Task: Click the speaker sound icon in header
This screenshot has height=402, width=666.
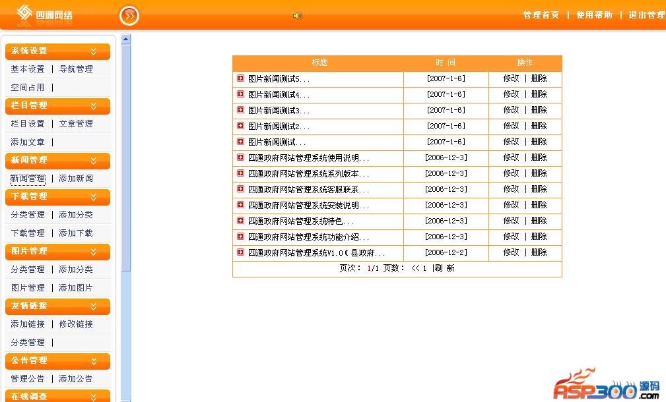Action: point(297,16)
